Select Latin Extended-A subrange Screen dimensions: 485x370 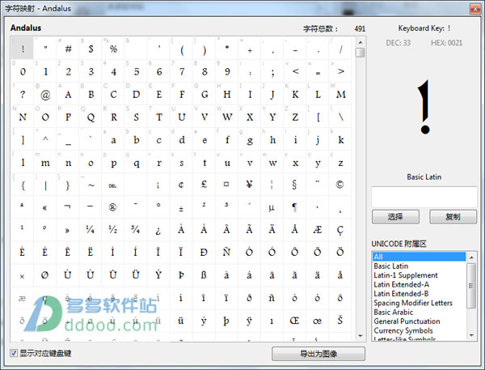419,284
